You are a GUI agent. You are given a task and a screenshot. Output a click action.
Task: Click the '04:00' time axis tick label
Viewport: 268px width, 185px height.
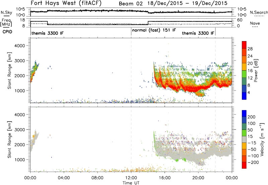pyautogui.click(x=64, y=178)
